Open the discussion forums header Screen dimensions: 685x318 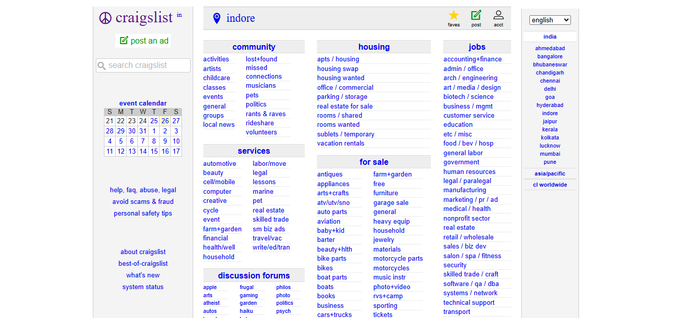(x=254, y=276)
